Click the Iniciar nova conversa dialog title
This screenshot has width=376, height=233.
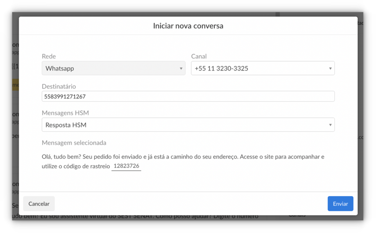[x=188, y=26]
